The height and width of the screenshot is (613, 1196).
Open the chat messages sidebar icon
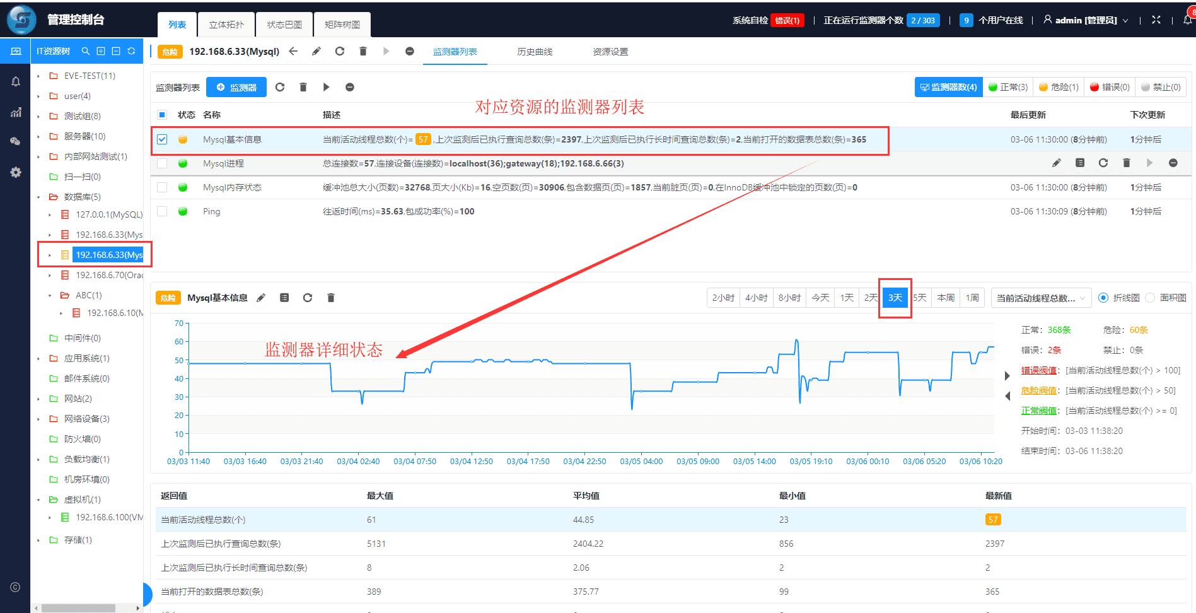tap(16, 141)
